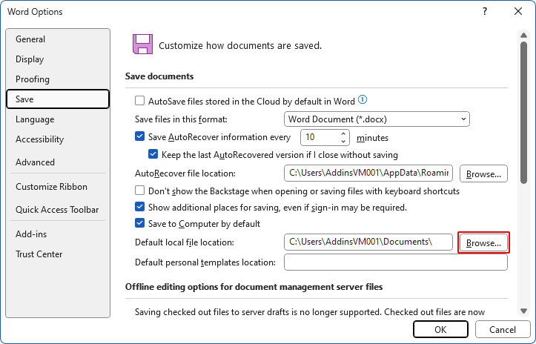Open Customize Ribbon options

click(x=51, y=187)
